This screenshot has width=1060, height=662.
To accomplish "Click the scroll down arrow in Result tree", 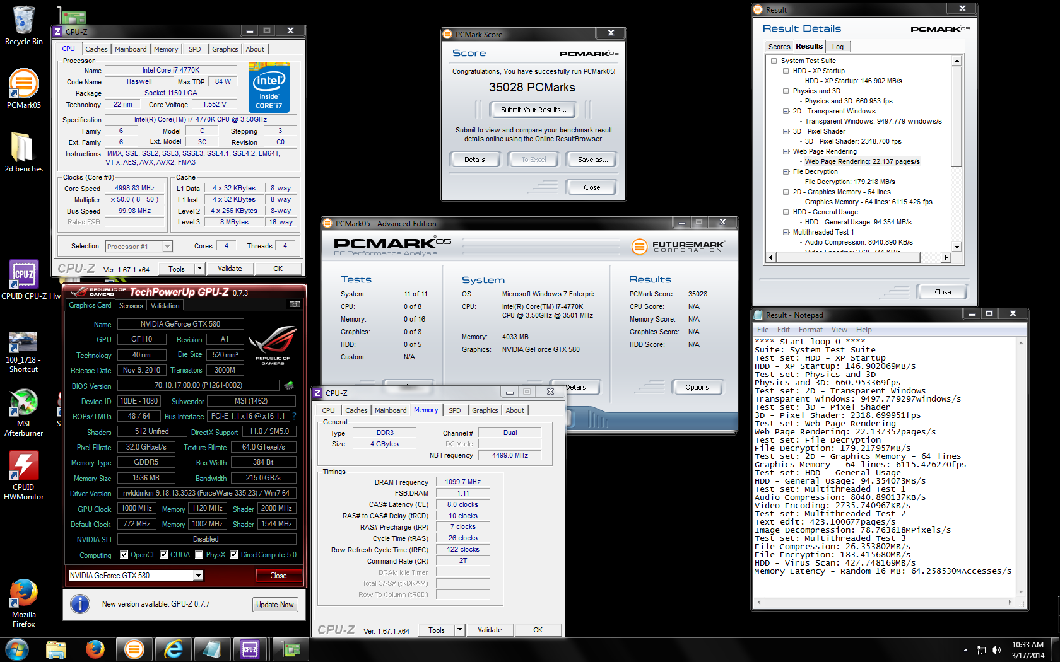I will tap(957, 247).
